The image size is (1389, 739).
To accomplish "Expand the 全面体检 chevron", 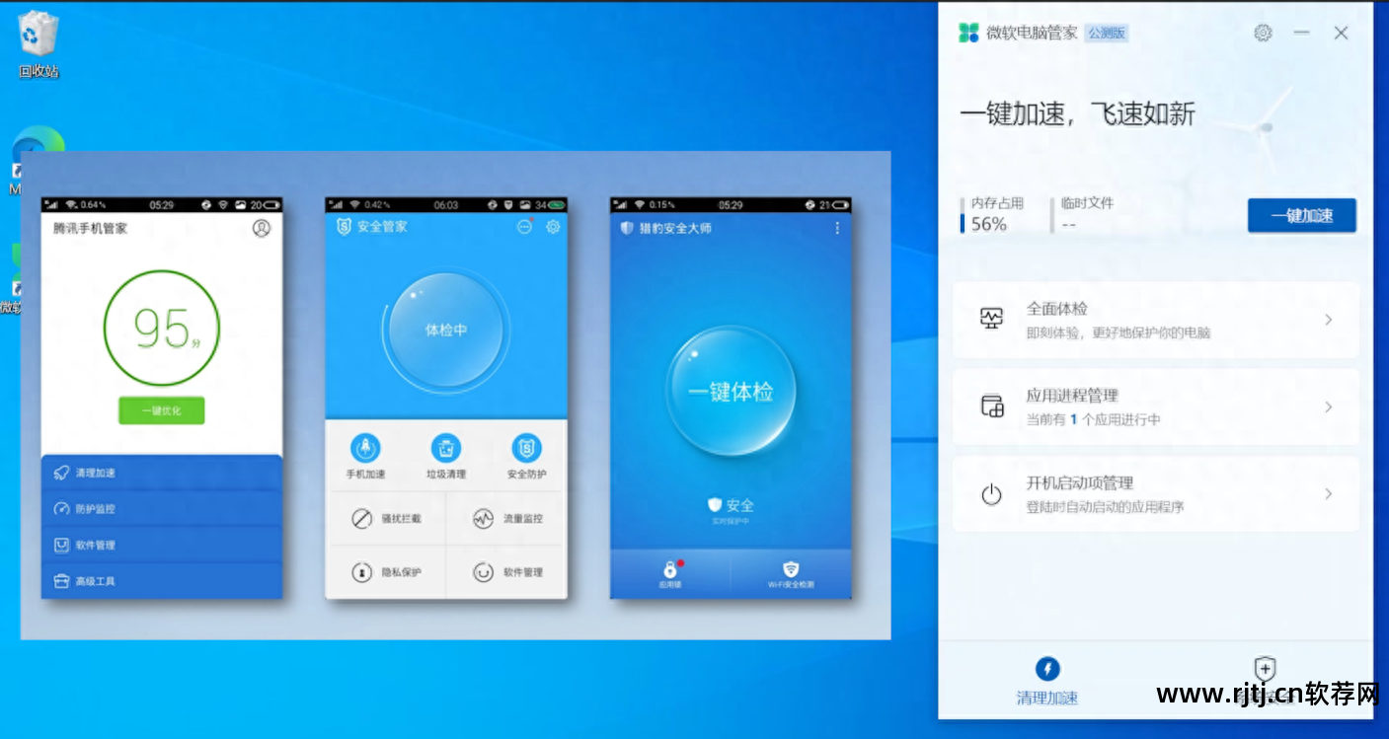I will [1329, 320].
